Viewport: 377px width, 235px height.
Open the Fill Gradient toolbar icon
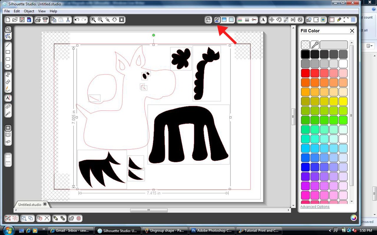(224, 20)
